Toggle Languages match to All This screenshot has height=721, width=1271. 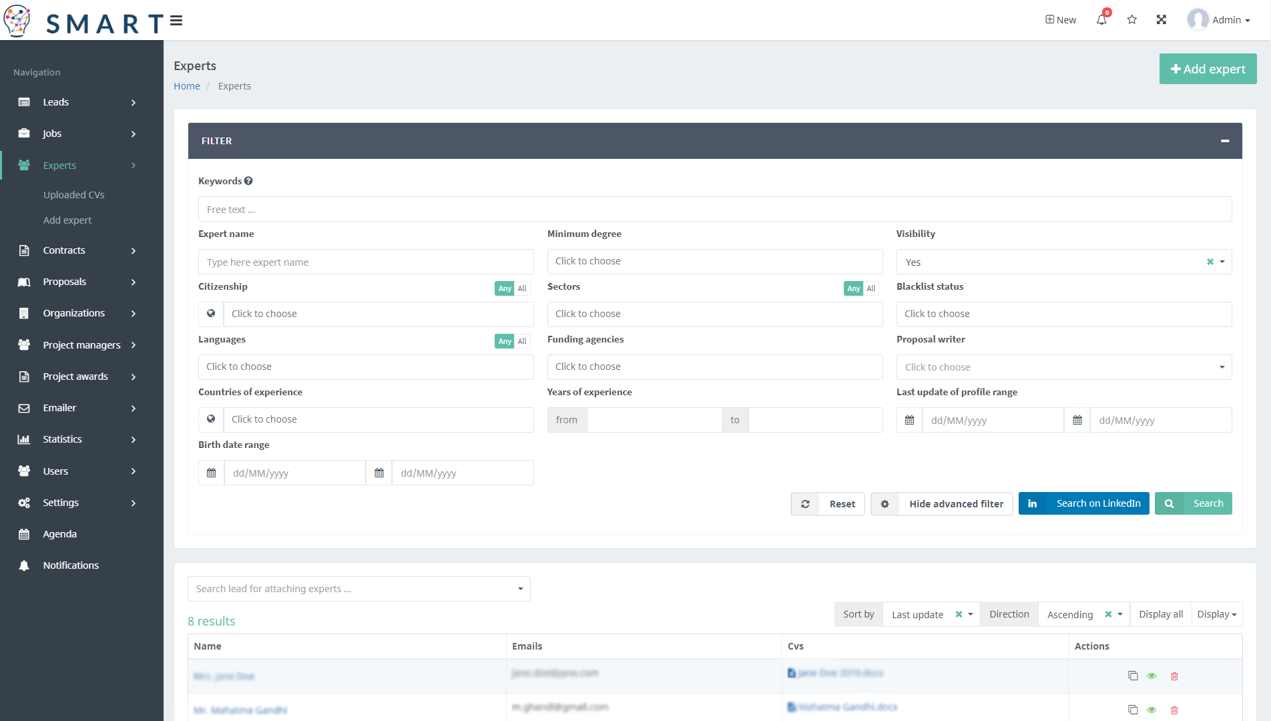pyautogui.click(x=522, y=341)
